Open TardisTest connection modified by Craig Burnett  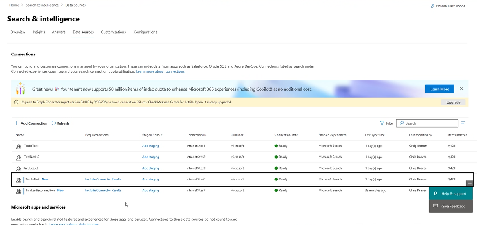(31, 146)
